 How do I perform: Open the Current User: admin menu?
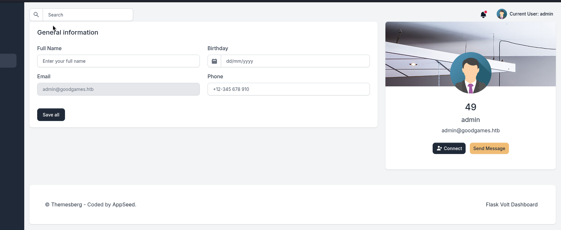[x=531, y=14]
